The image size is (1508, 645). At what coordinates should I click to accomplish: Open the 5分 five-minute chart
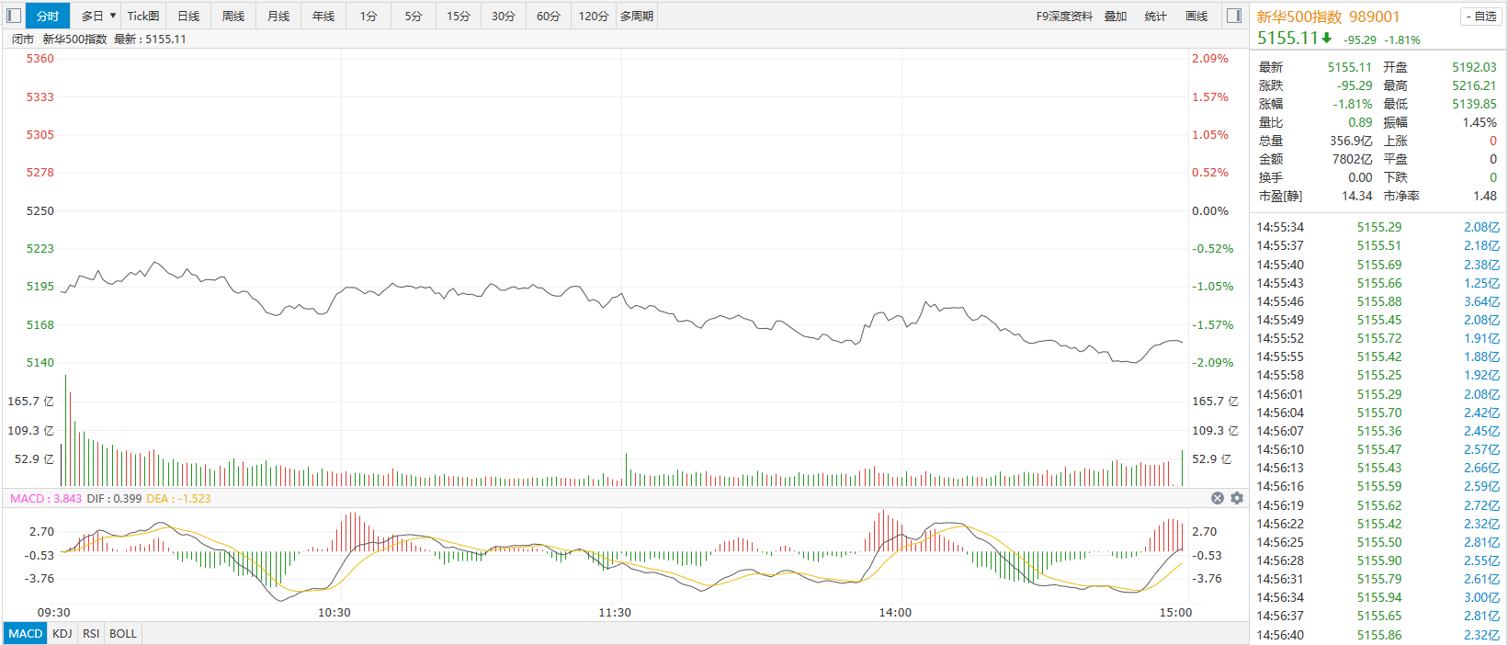pyautogui.click(x=414, y=16)
